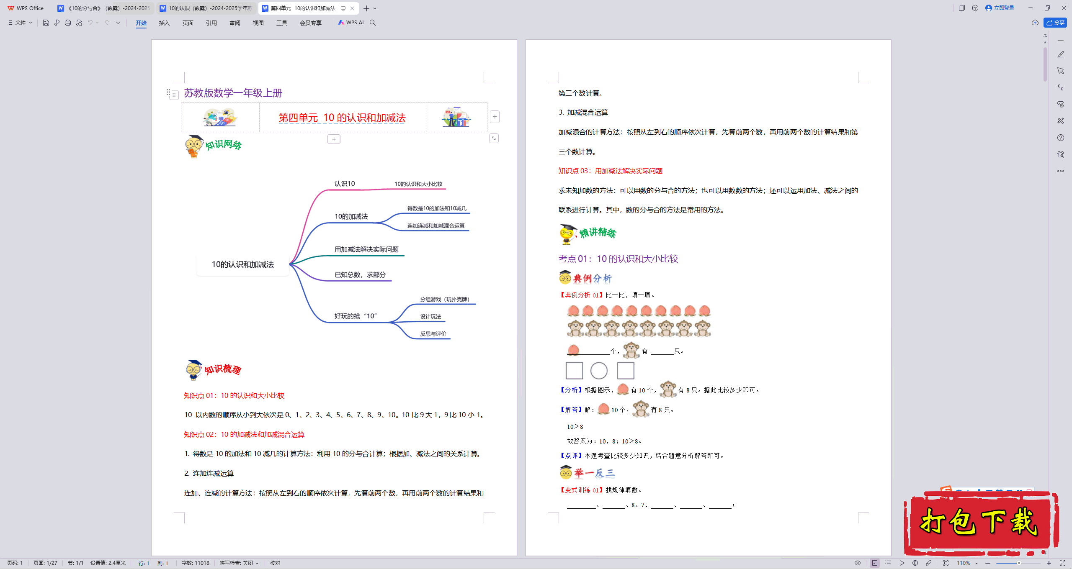Click the WPS Office home tab

26,8
